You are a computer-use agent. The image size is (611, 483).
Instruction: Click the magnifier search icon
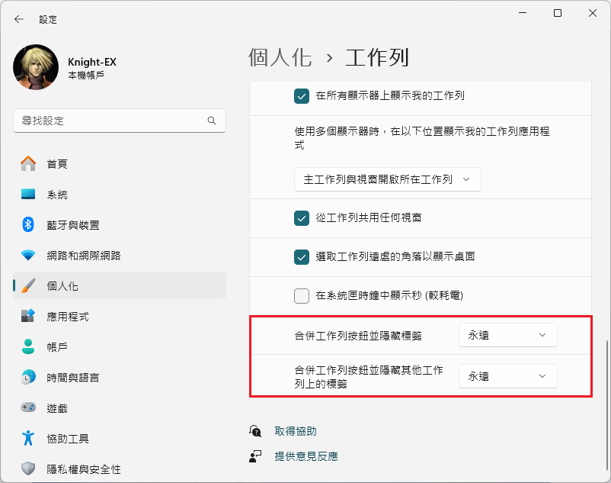(x=212, y=121)
